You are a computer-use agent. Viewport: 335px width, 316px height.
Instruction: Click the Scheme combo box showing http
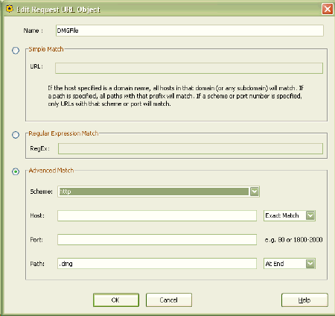[x=159, y=192]
